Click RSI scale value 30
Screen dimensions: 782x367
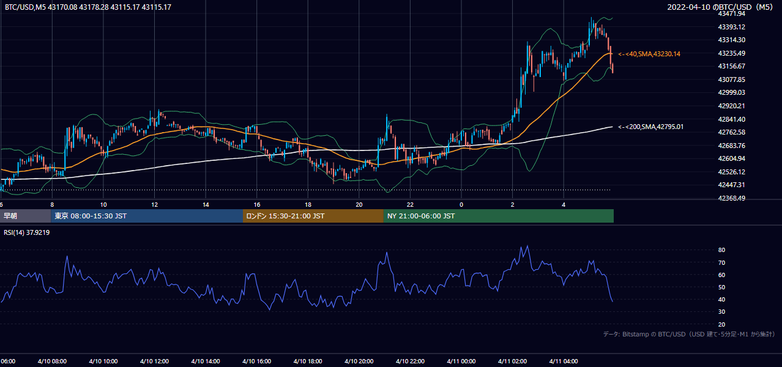pos(721,312)
